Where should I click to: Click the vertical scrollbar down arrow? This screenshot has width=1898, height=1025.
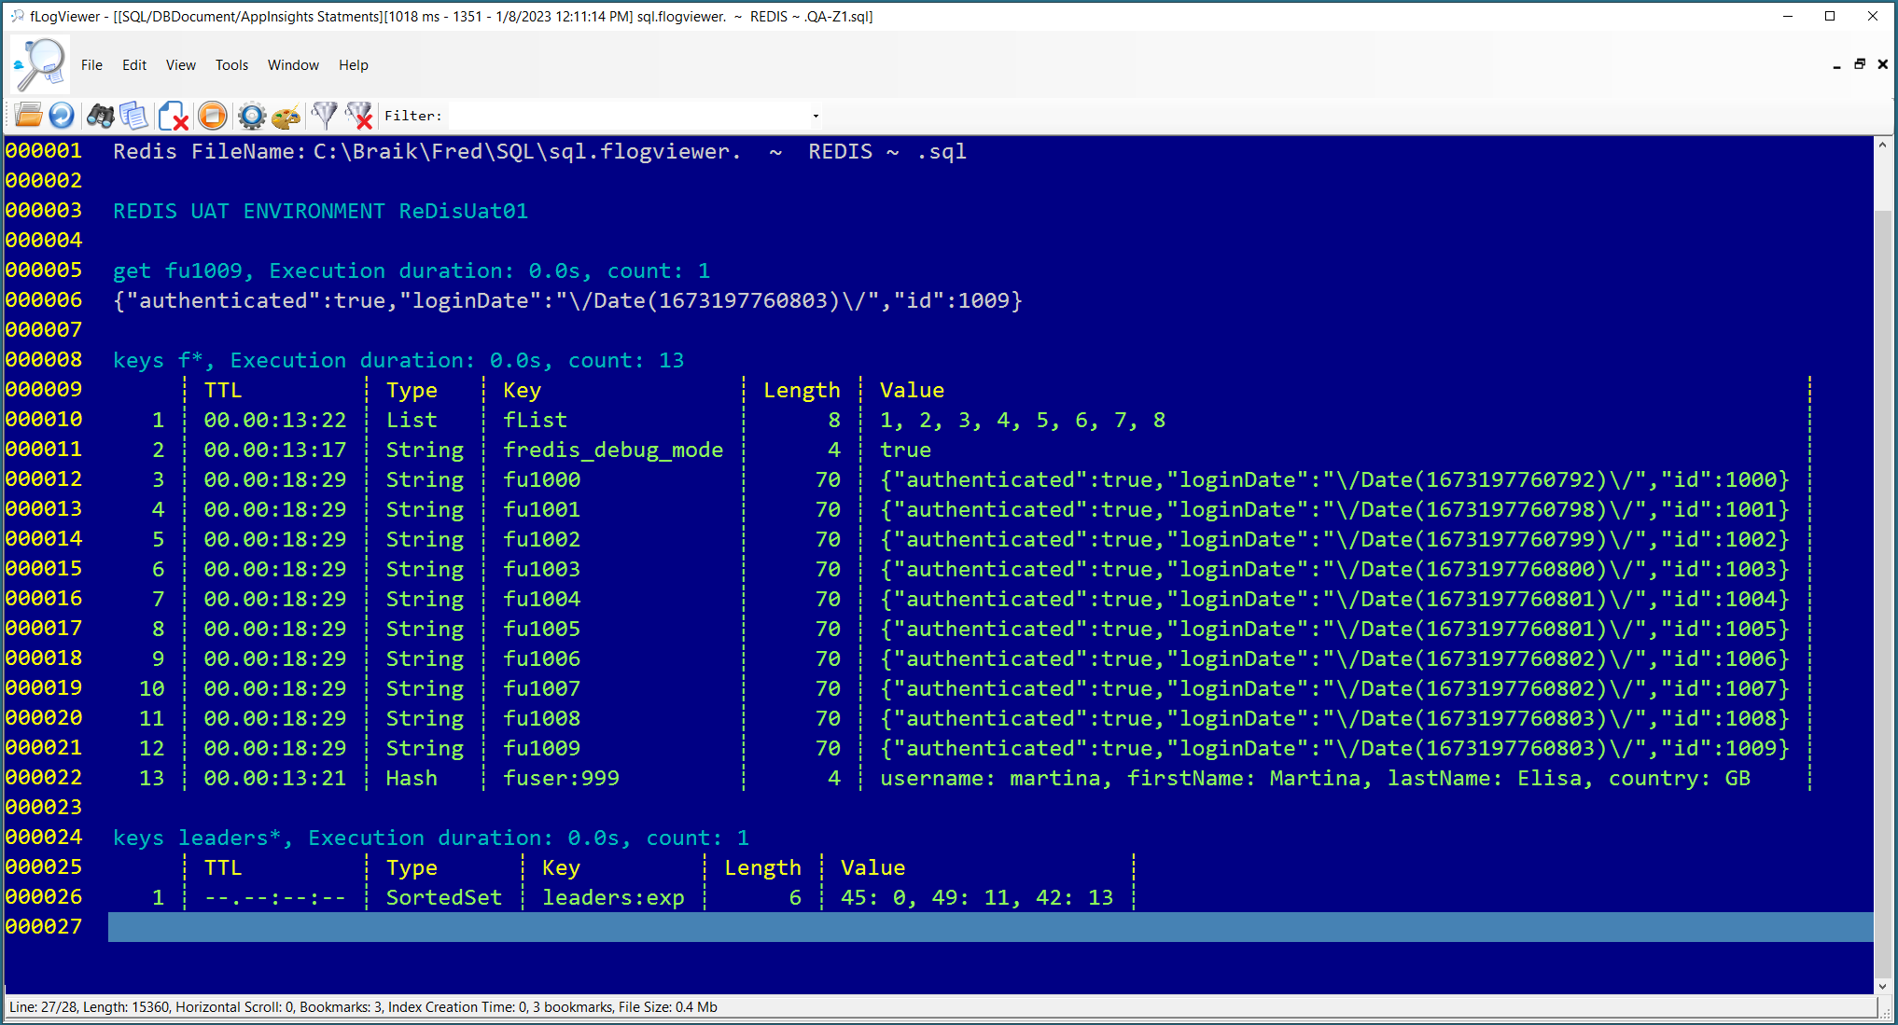tap(1883, 986)
